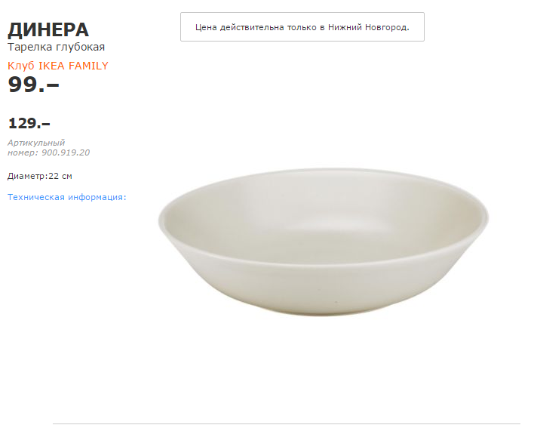Screen dimensions: 534x425
Task: Select the Тарелка глубокая product subtitle
Action: [x=56, y=47]
